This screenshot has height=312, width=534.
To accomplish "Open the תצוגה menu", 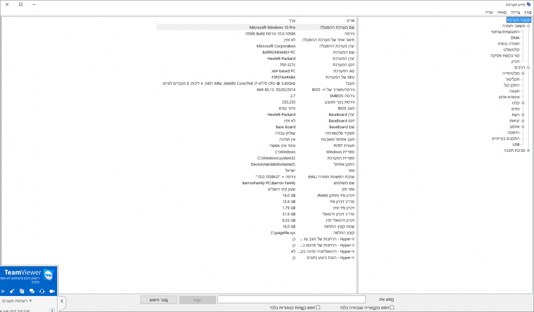I will pyautogui.click(x=501, y=12).
